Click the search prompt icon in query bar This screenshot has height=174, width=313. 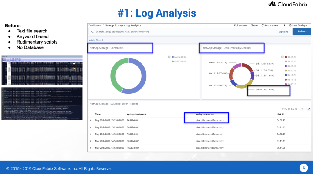coord(91,32)
